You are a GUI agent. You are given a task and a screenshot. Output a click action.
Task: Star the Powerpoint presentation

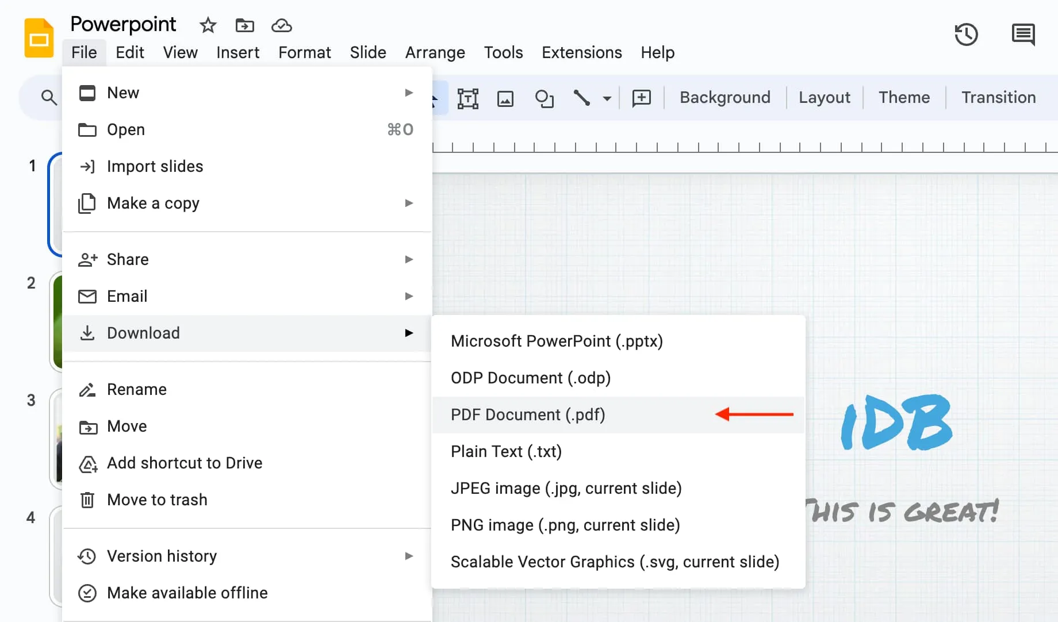(208, 25)
